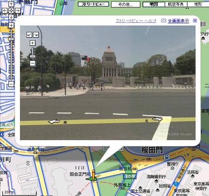Zoom in the Street View panorama
Screen dimensions: 209x196
[x=33, y=43]
